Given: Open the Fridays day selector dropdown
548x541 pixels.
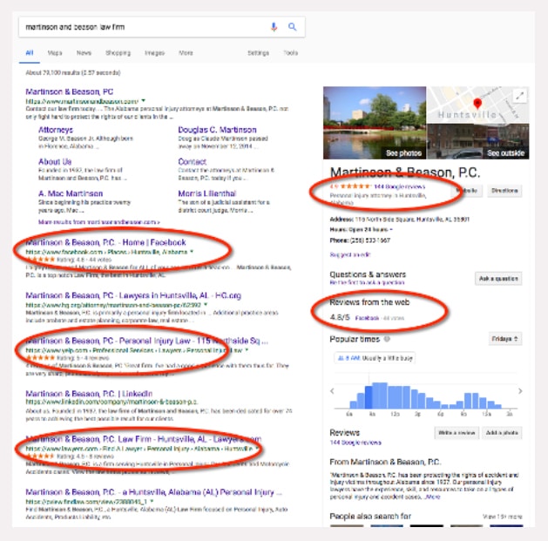Looking at the screenshot, I should pos(505,339).
